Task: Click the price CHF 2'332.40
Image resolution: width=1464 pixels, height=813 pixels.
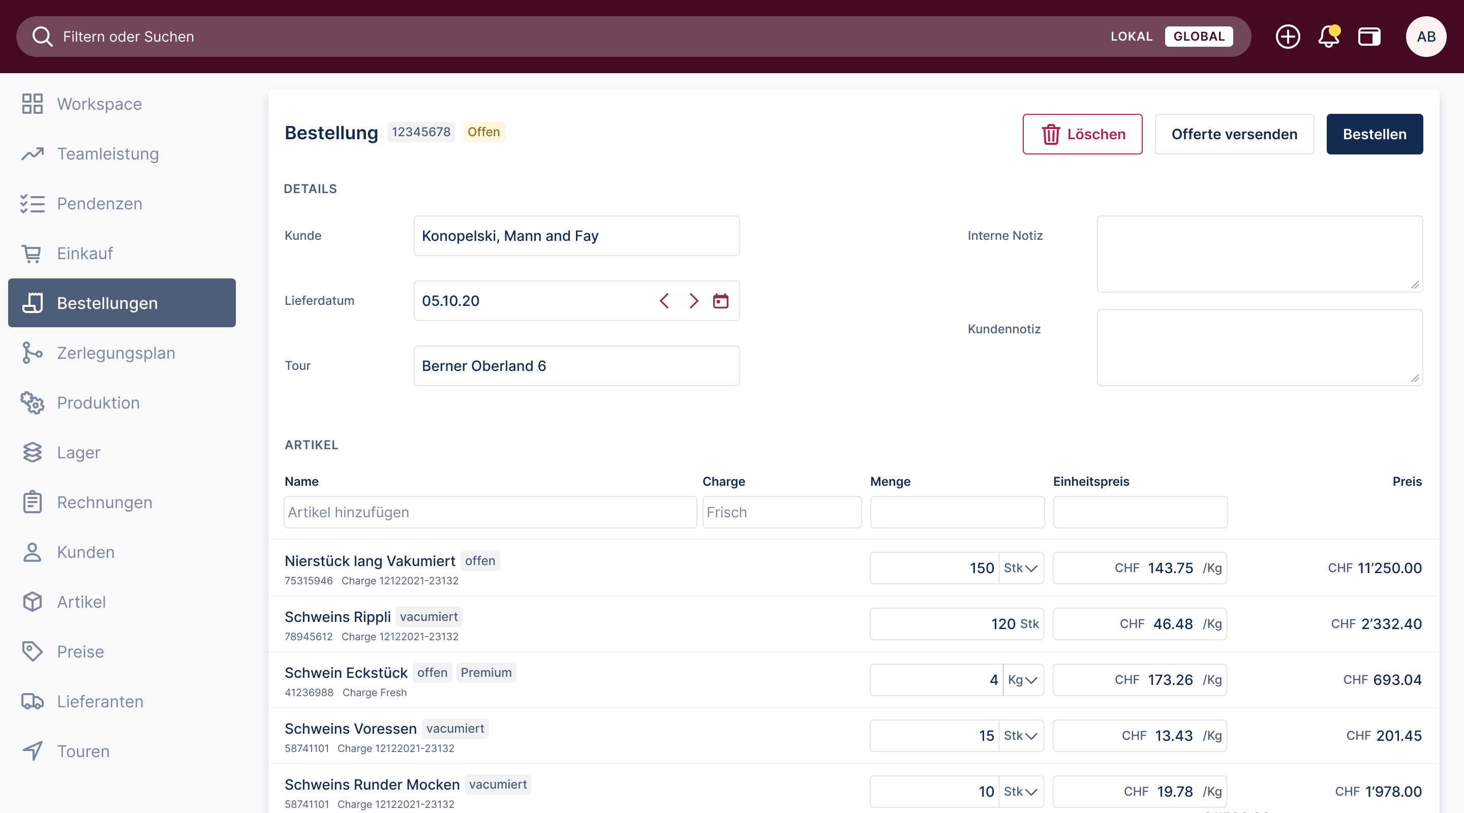Action: (x=1376, y=624)
